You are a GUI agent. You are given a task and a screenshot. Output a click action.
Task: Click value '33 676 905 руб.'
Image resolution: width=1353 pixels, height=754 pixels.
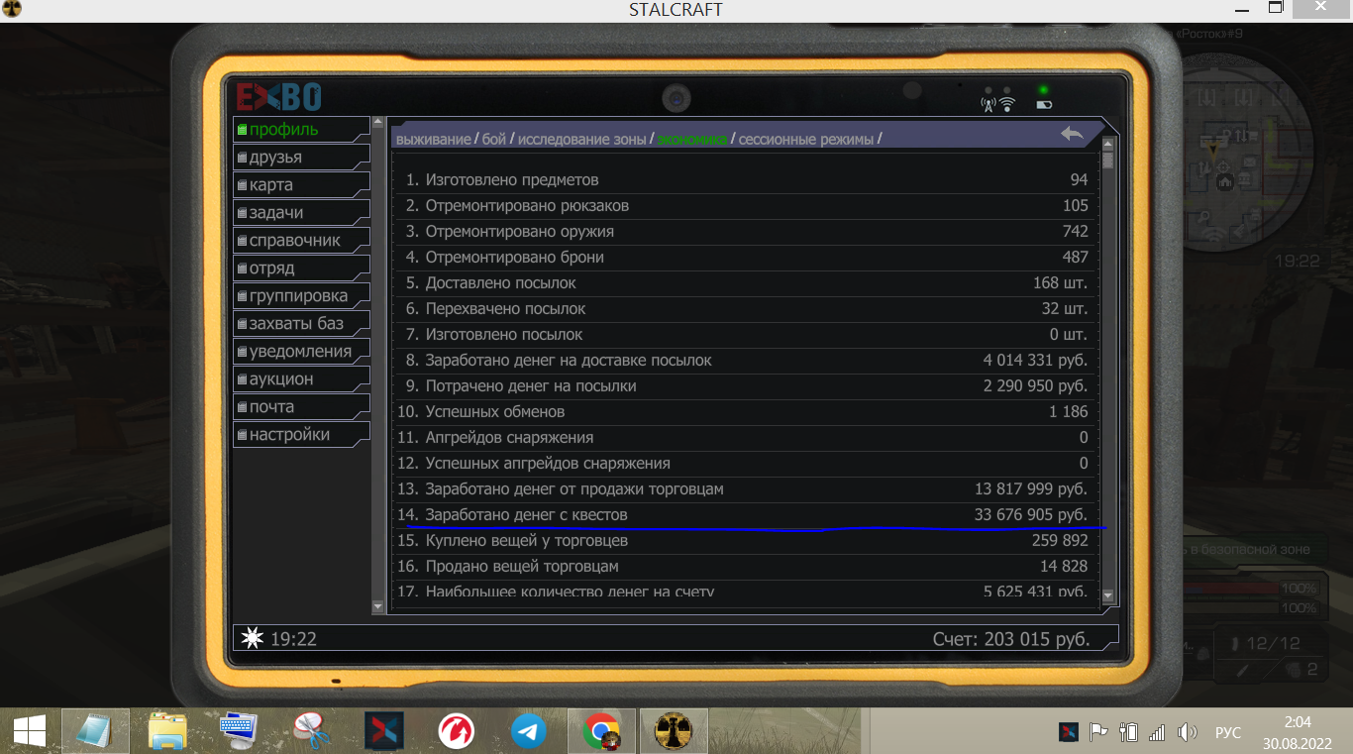click(1031, 514)
